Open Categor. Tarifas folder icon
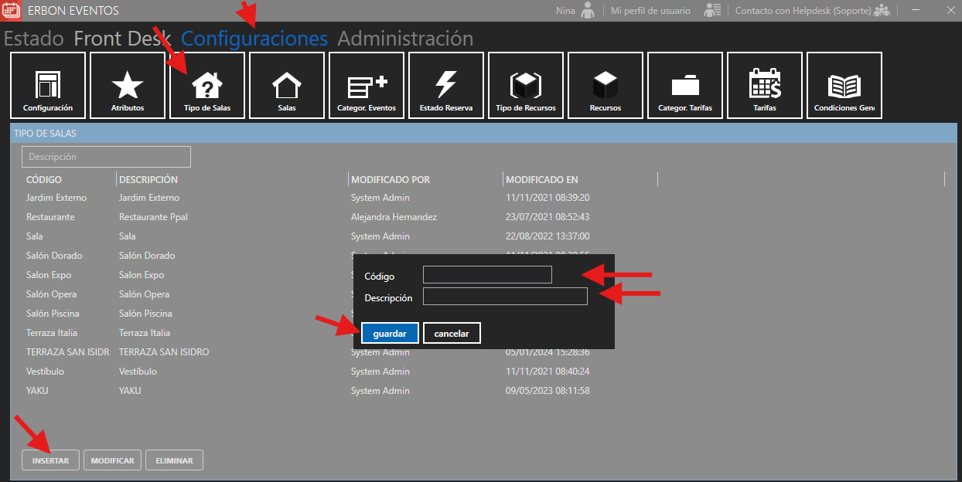The image size is (962, 482). 685,84
